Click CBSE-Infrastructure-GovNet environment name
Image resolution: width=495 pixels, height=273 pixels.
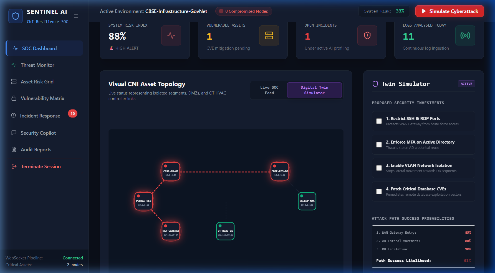click(176, 11)
